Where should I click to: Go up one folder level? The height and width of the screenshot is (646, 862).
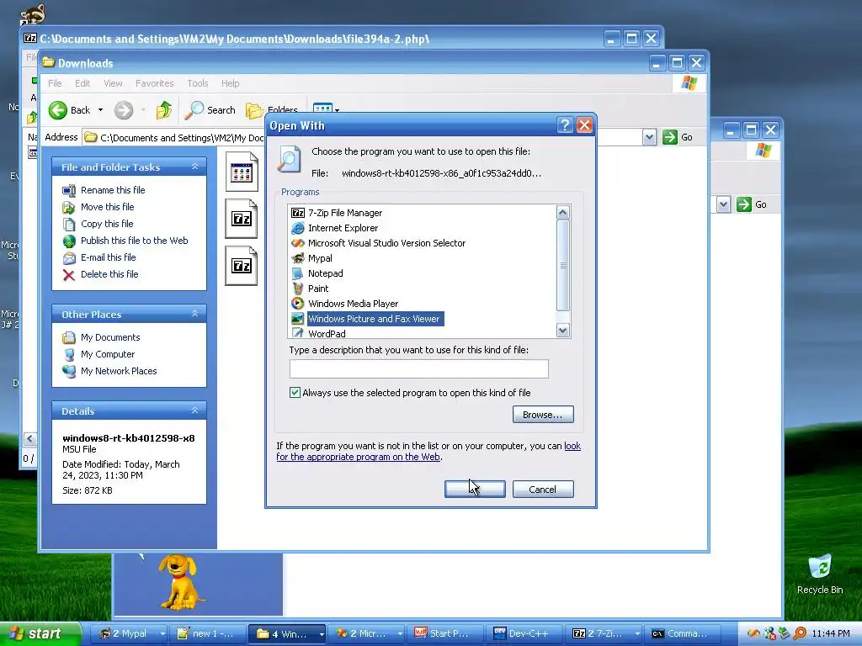point(164,110)
